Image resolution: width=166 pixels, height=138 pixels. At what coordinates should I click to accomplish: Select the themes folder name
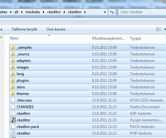[23, 94]
